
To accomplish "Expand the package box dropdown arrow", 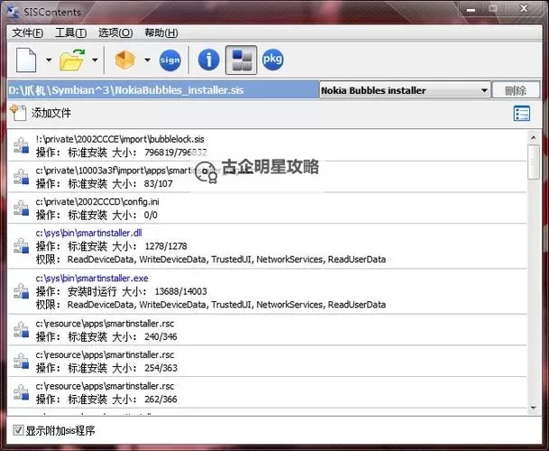I will click(x=147, y=61).
